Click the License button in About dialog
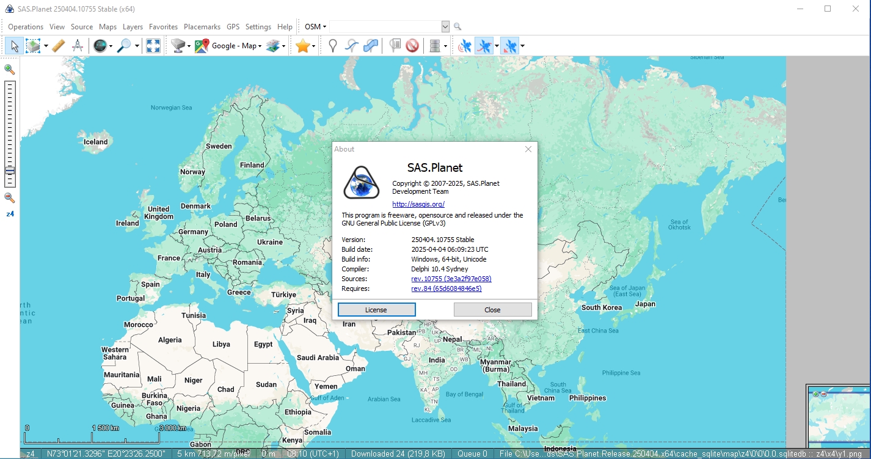The width and height of the screenshot is (871, 459). tap(376, 309)
